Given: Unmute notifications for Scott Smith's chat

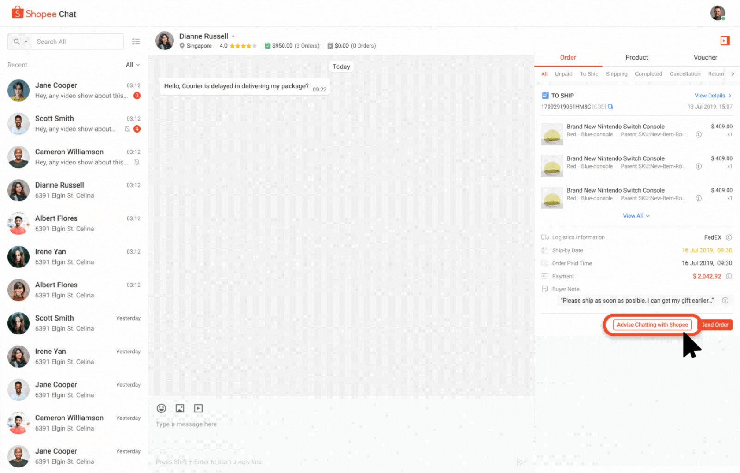Looking at the screenshot, I should pyautogui.click(x=127, y=129).
